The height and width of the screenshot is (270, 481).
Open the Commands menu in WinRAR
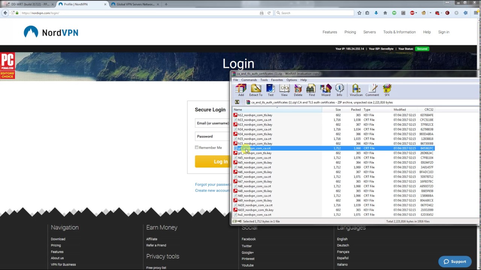(x=249, y=80)
